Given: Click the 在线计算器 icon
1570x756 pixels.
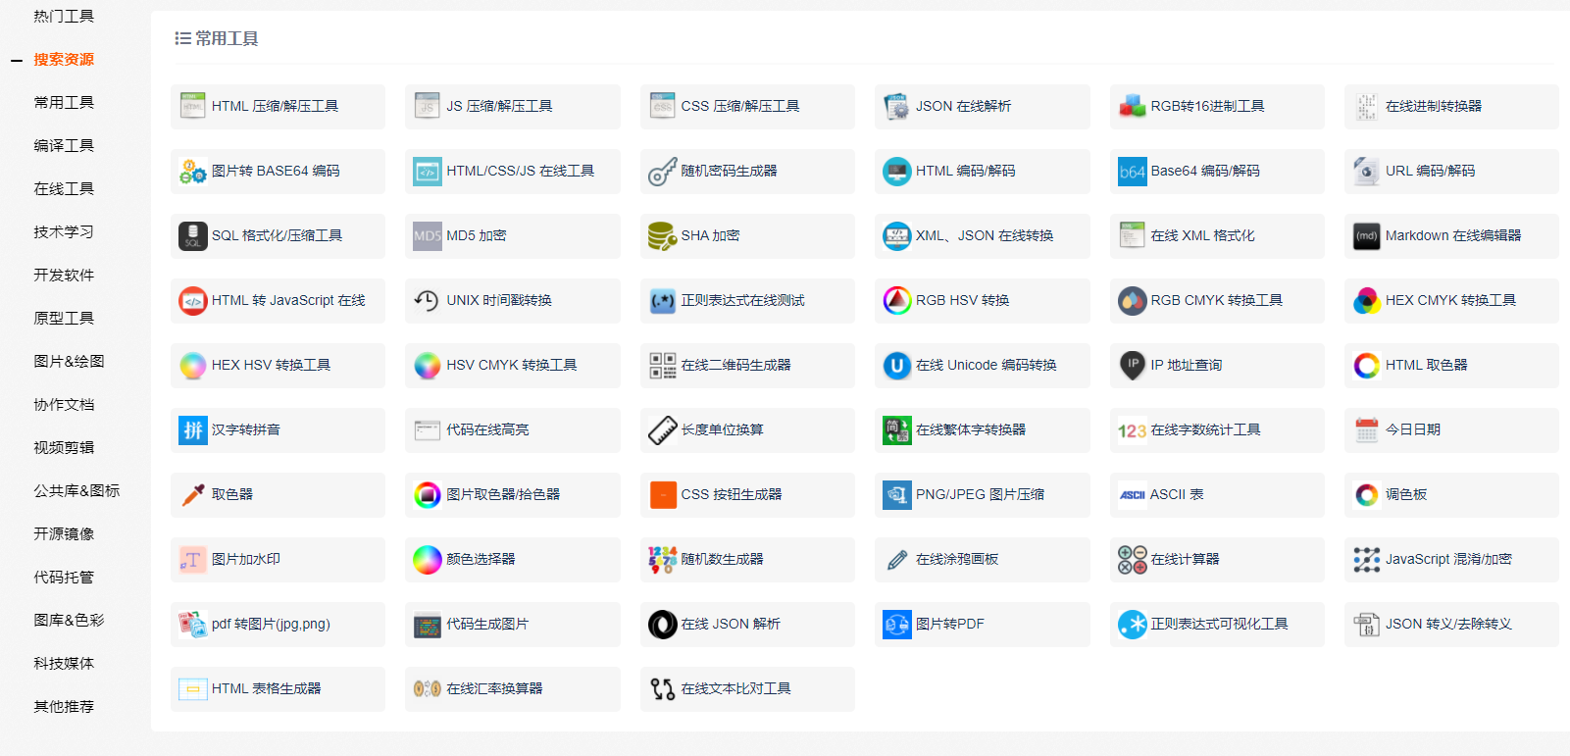Looking at the screenshot, I should tap(1132, 560).
